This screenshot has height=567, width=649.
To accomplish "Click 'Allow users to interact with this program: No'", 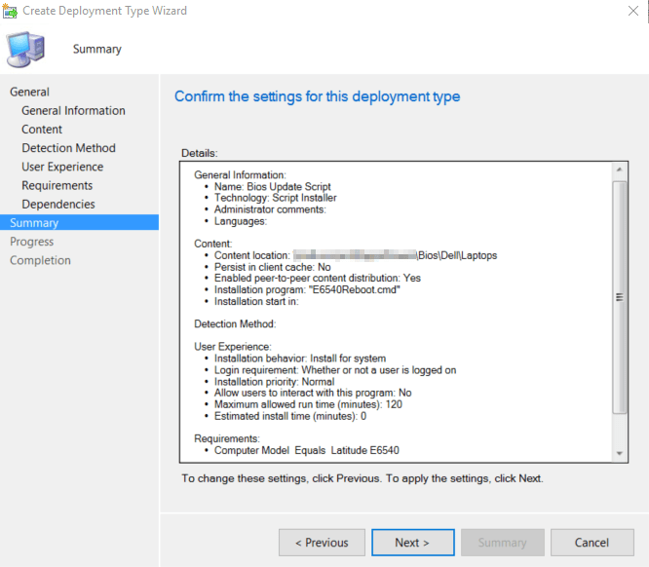I will pos(313,393).
